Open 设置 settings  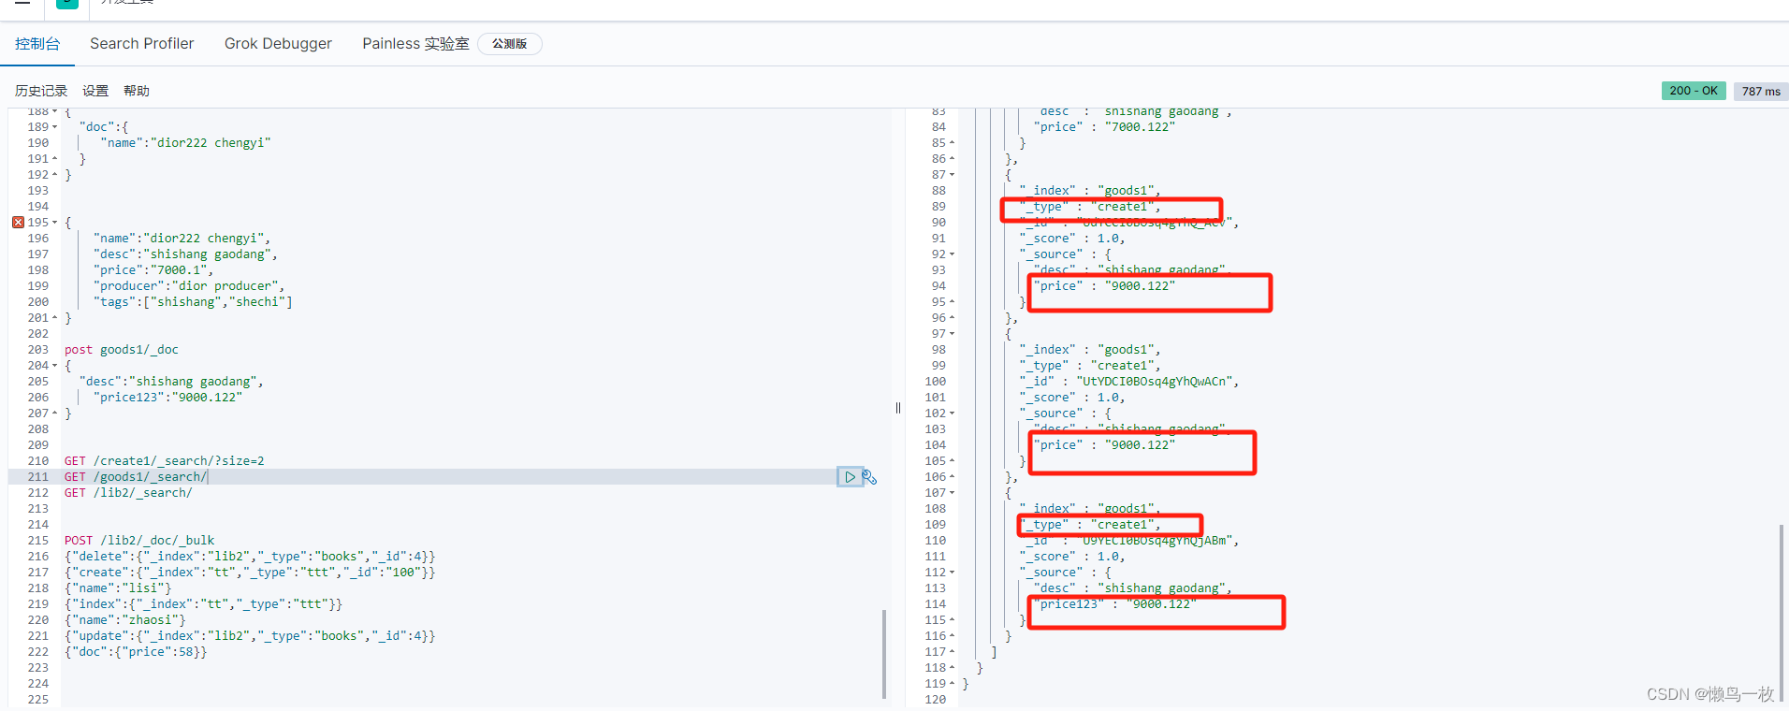95,91
